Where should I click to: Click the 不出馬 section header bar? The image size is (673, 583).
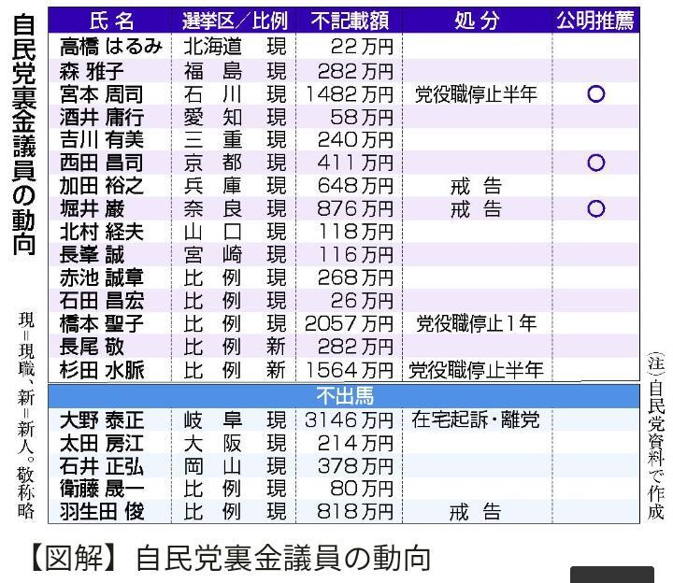click(x=344, y=396)
